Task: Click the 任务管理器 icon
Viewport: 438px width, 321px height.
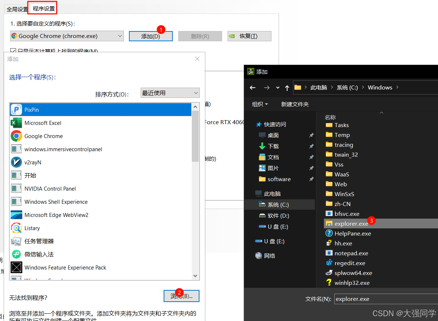Action: coord(16,241)
